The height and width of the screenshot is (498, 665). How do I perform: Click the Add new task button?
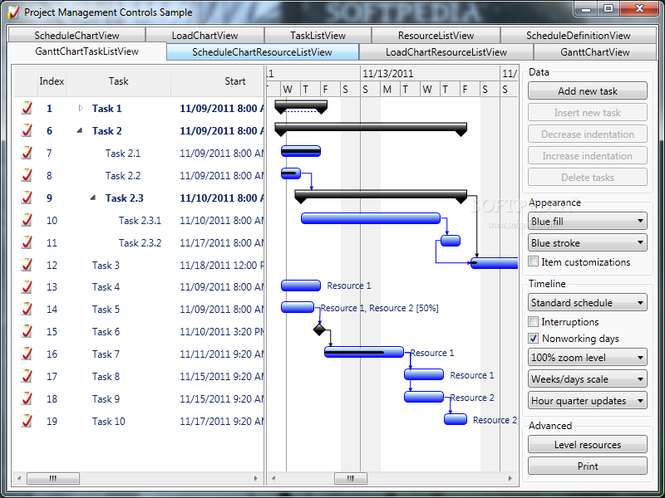tap(588, 90)
